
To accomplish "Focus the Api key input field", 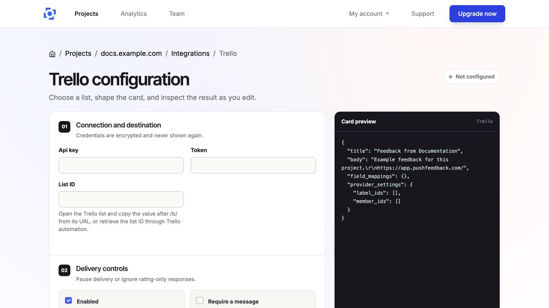I will click(x=121, y=165).
